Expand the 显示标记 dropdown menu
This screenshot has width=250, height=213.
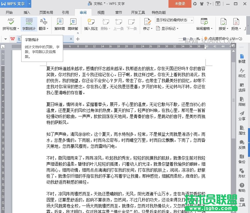coord(178,28)
